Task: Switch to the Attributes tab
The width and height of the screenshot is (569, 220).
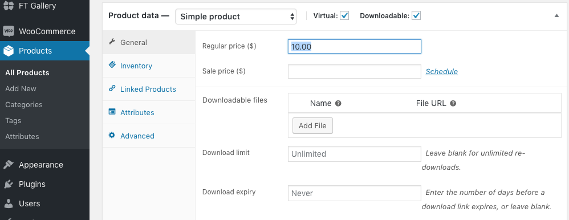Action: click(149, 112)
